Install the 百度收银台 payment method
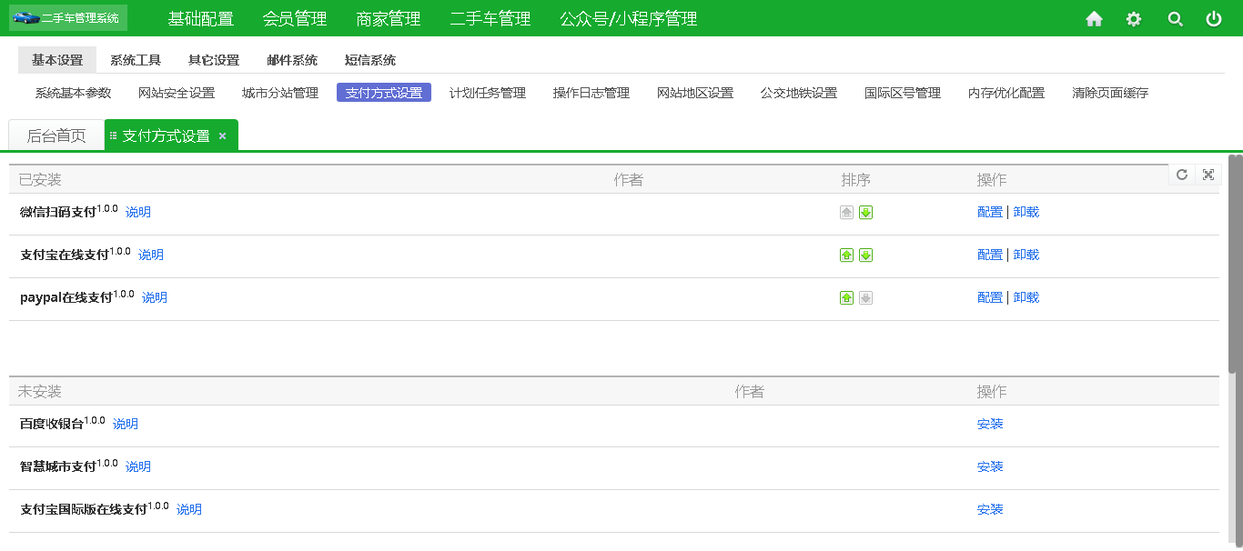Screen dimensions: 1243x551 [x=989, y=424]
